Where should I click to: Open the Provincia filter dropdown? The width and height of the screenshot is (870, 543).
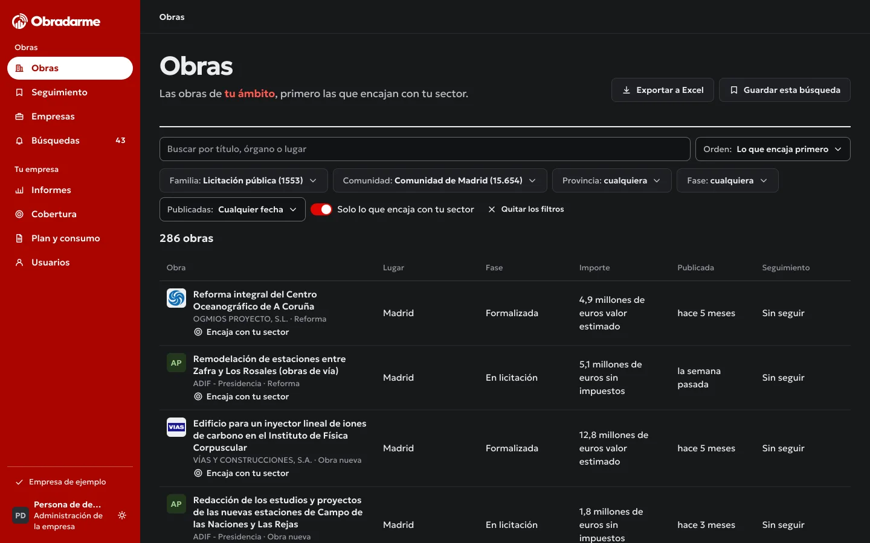point(611,180)
